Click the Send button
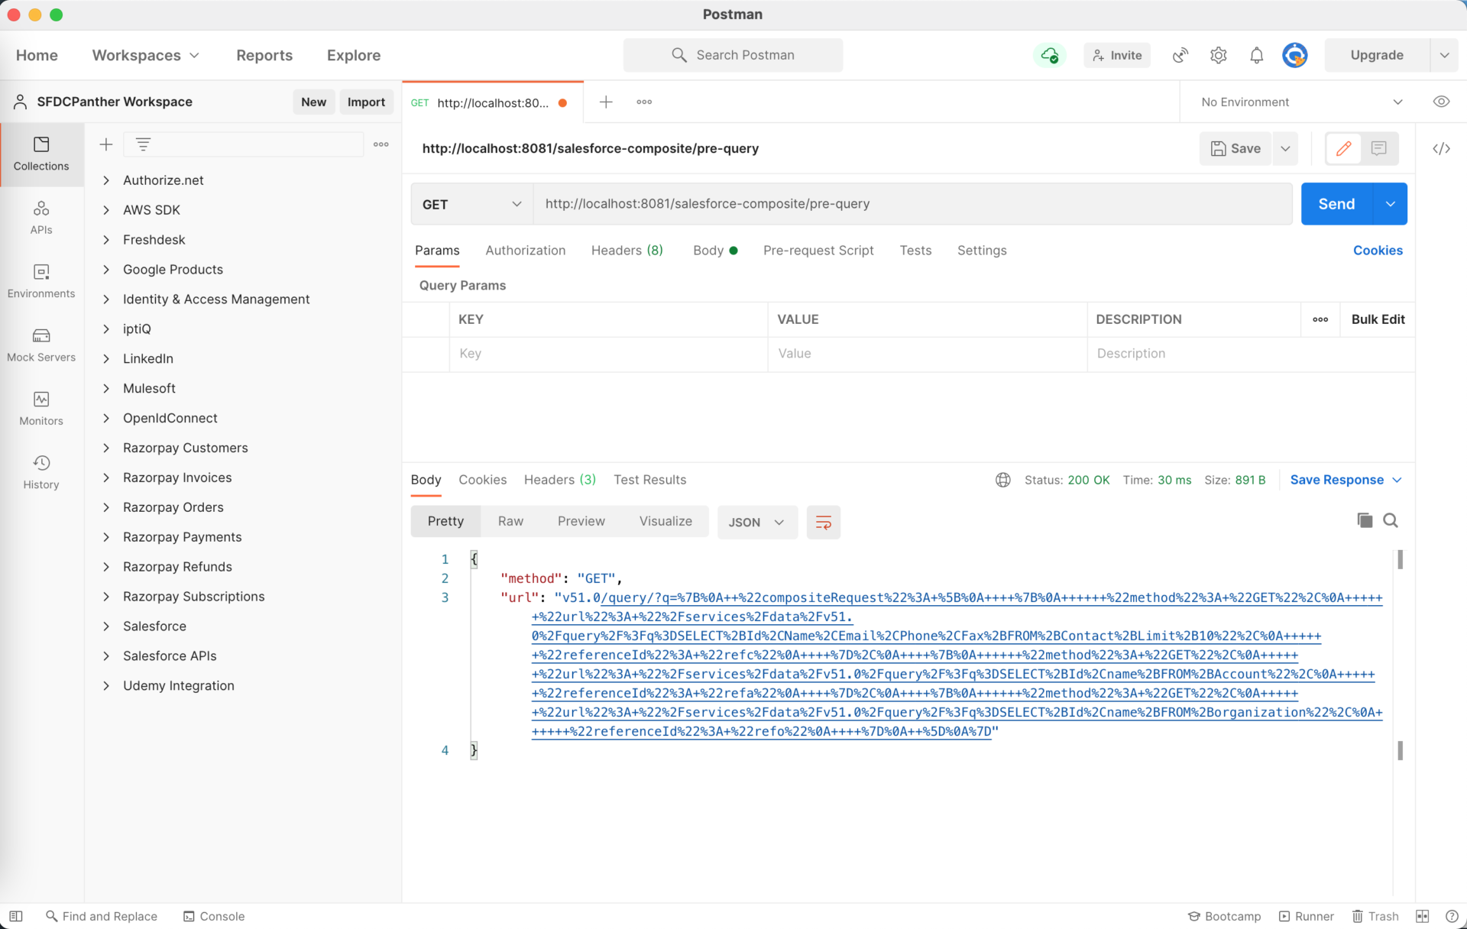 [x=1335, y=204]
